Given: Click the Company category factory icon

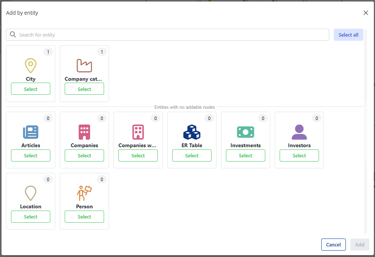Looking at the screenshot, I should pyautogui.click(x=84, y=66).
